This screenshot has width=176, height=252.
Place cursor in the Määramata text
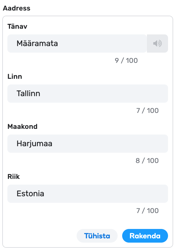[x=37, y=44]
